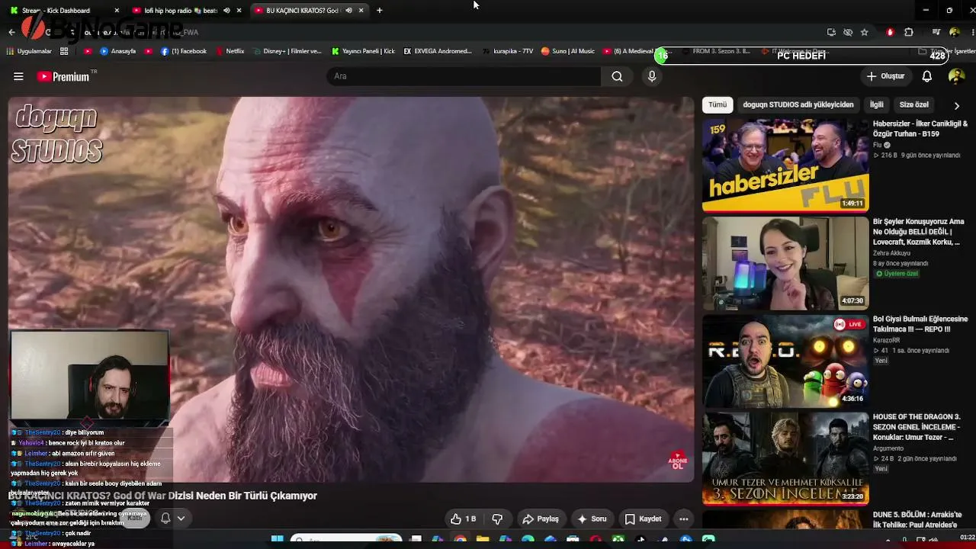Screen dimensions: 976x549
Task: Select the doguqn STUDIOS adlı yükleyiciden chip
Action: click(798, 105)
